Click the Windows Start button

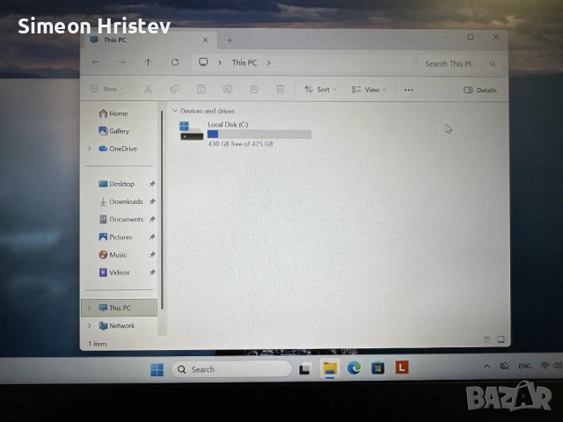(x=157, y=368)
